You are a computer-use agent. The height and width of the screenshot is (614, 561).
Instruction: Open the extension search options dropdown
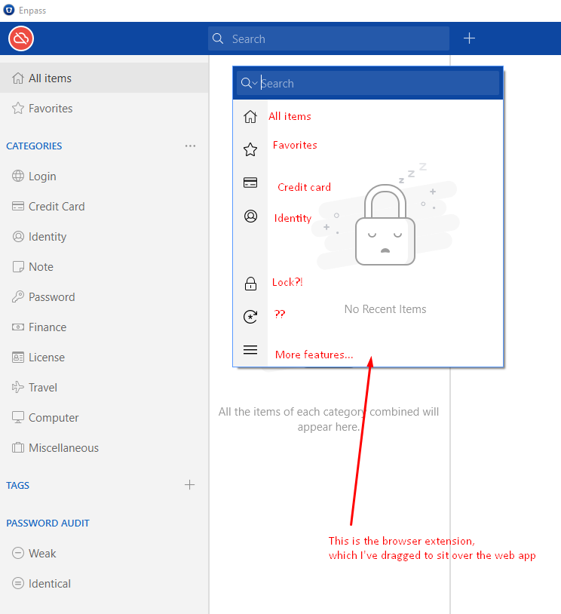coord(249,83)
